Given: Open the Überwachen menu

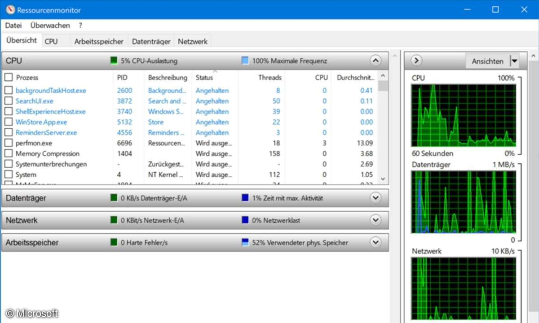Looking at the screenshot, I should pos(50,26).
